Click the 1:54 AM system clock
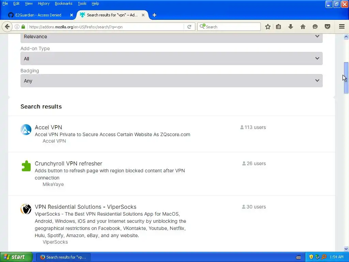349x262 pixels. [x=336, y=257]
